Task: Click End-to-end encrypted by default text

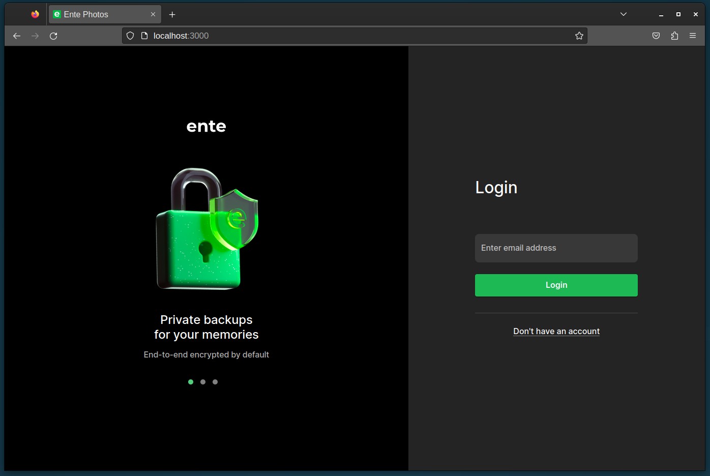Action: tap(206, 354)
